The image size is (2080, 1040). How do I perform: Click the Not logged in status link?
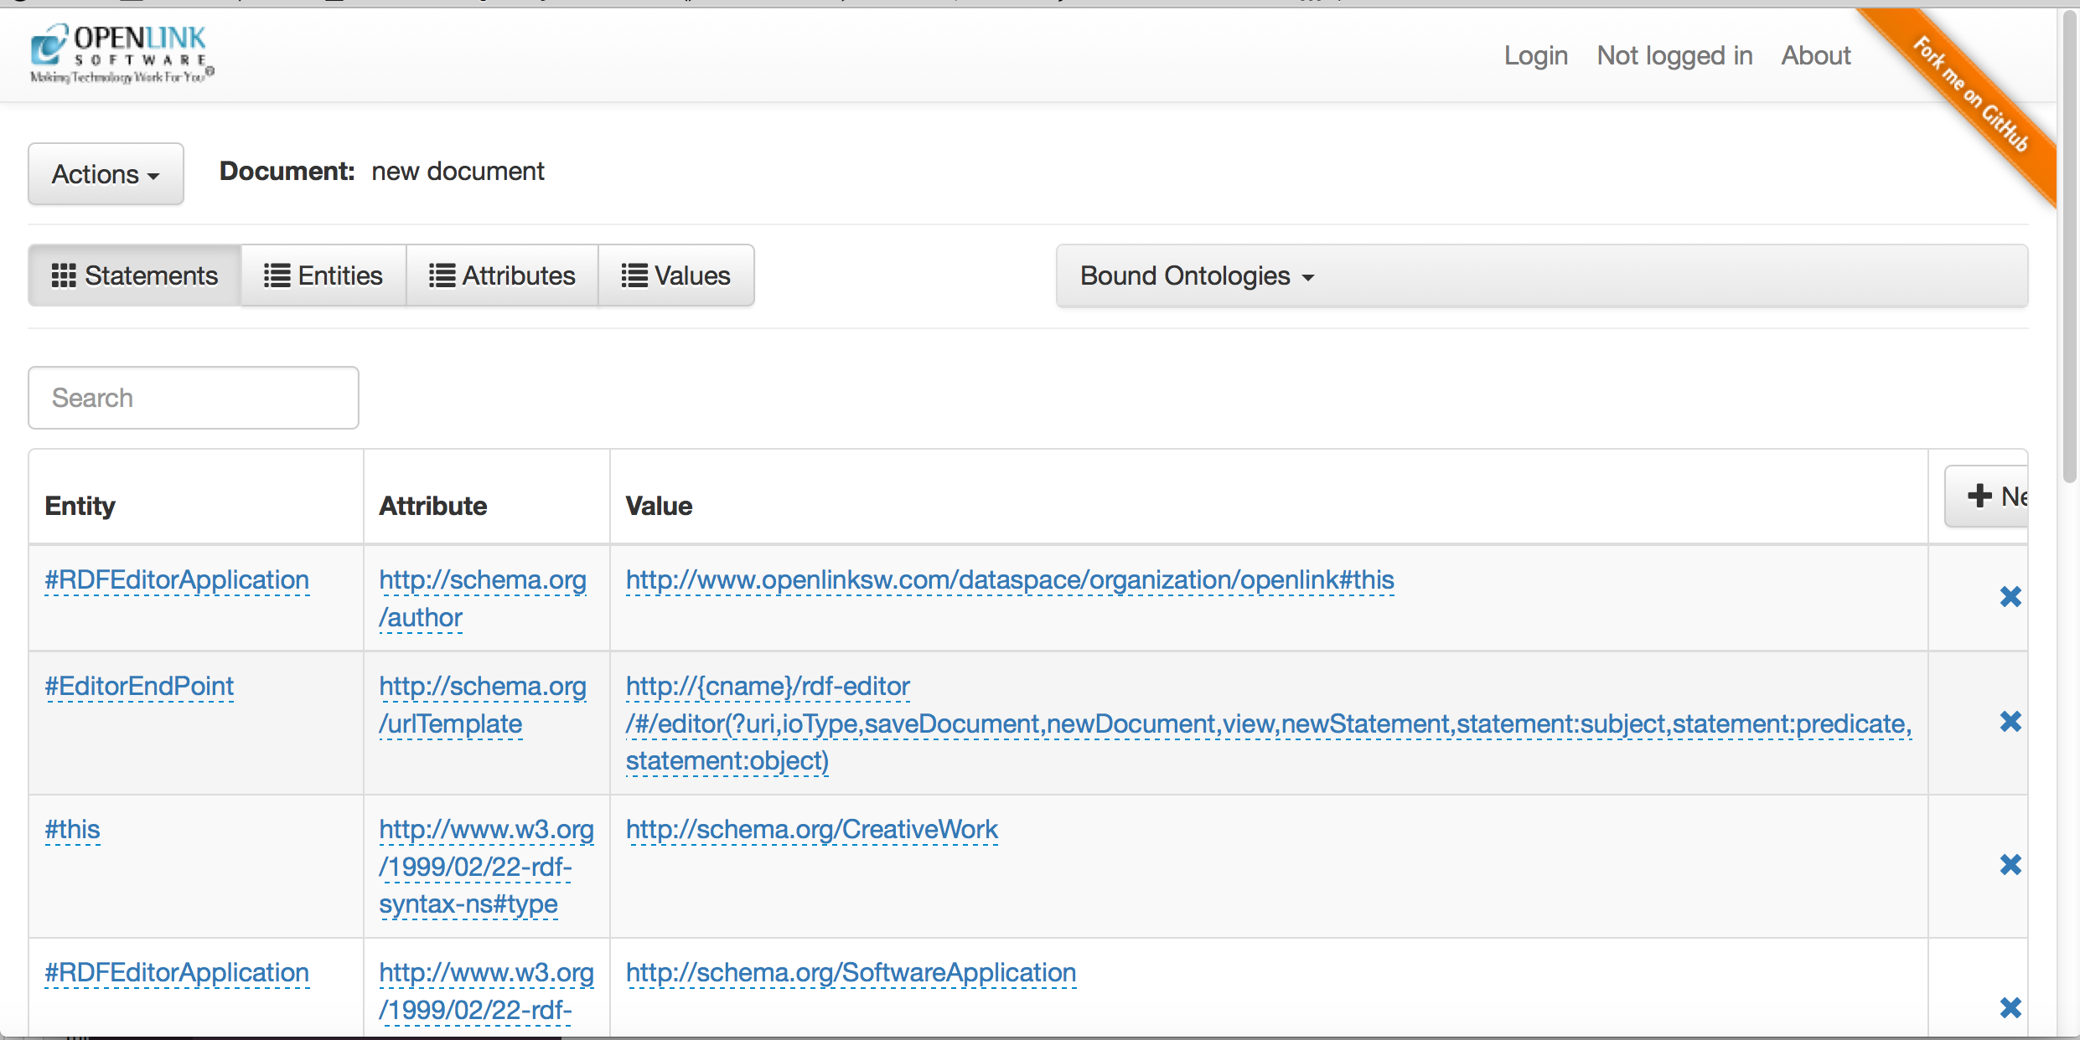click(1674, 55)
